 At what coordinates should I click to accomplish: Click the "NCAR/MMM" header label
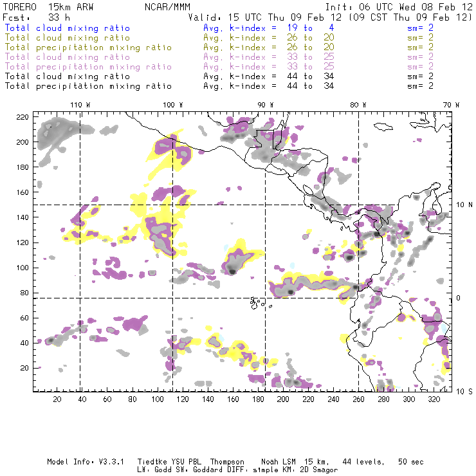[x=168, y=7]
